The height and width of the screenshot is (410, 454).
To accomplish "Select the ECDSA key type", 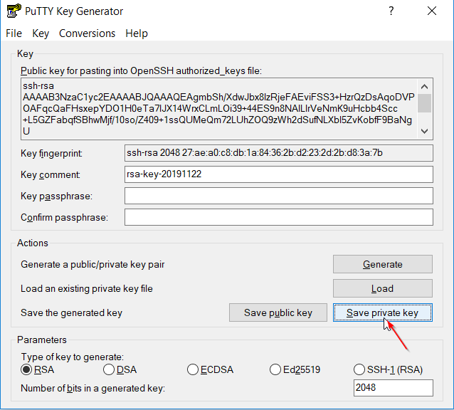I will click(193, 369).
